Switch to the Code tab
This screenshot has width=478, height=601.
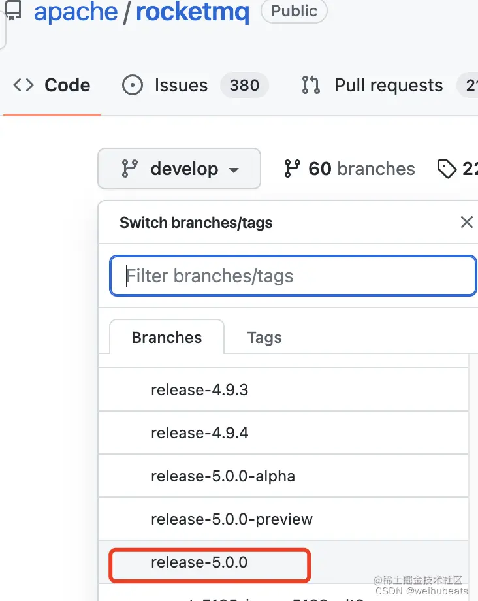tap(52, 85)
